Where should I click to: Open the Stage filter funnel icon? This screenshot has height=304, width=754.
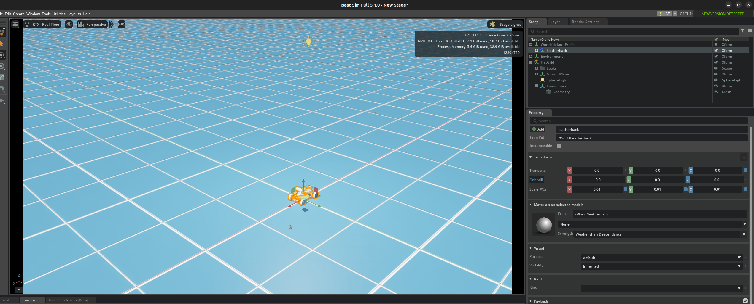coord(743,31)
